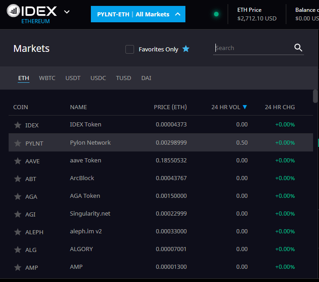Click the magnifying glass search icon
Image resolution: width=319 pixels, height=282 pixels.
pos(298,48)
